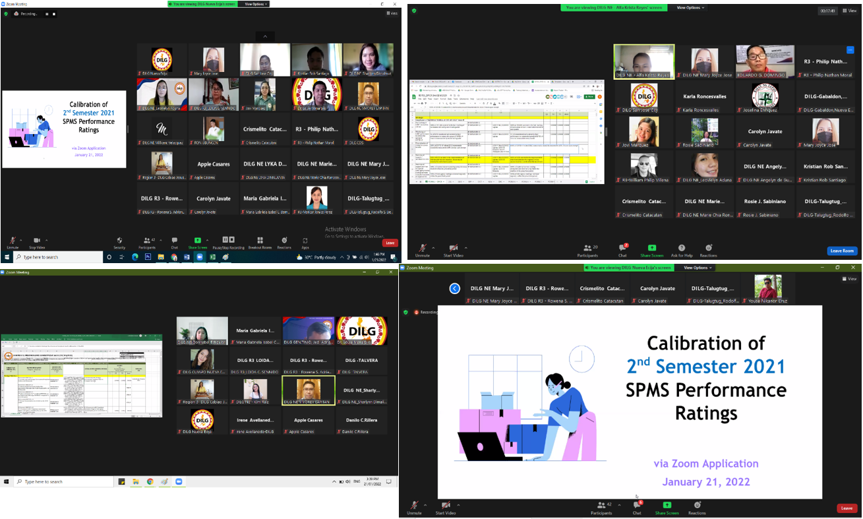Toggle Unmute in the Breakout Rooms window
Viewport: 863px width, 519px height.
point(12,243)
